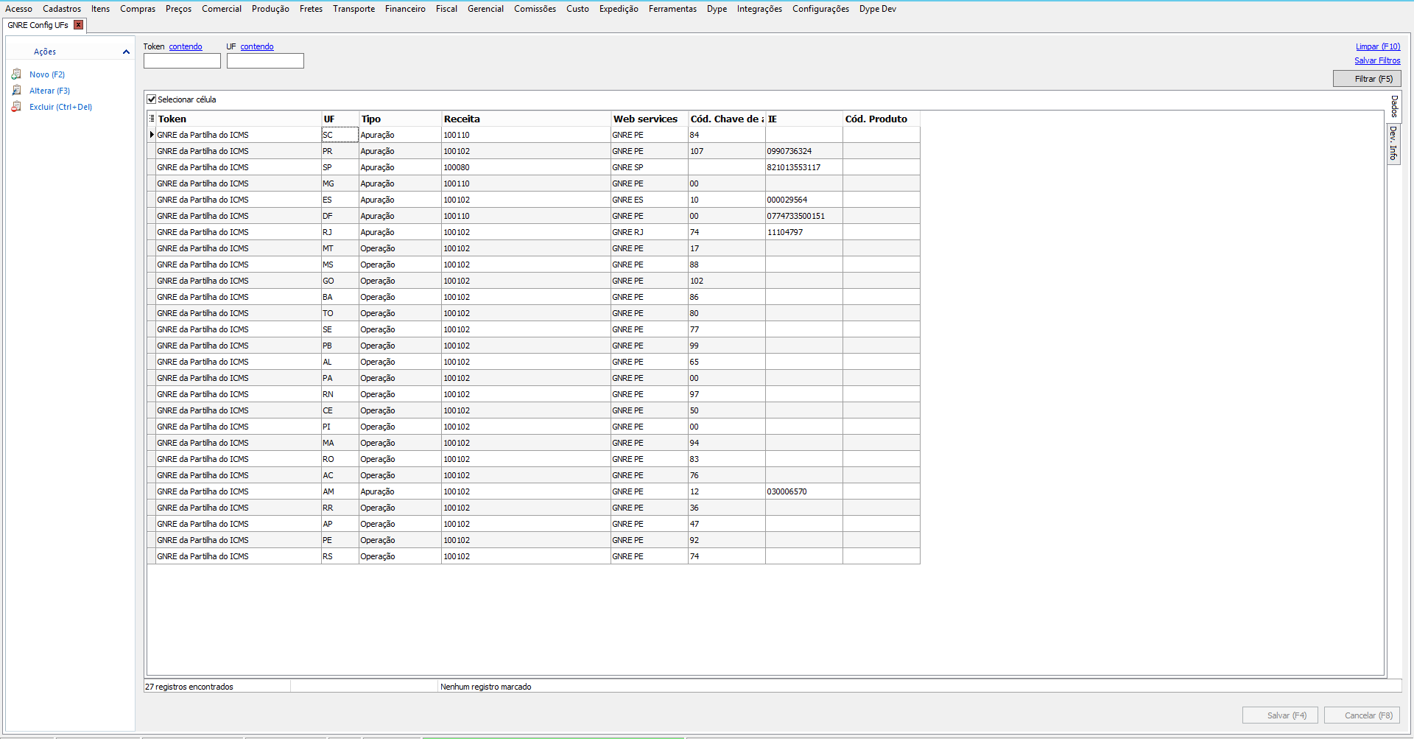Screen dimensions: 1414x739
Task: Open the Ferramentas menu
Action: point(672,9)
